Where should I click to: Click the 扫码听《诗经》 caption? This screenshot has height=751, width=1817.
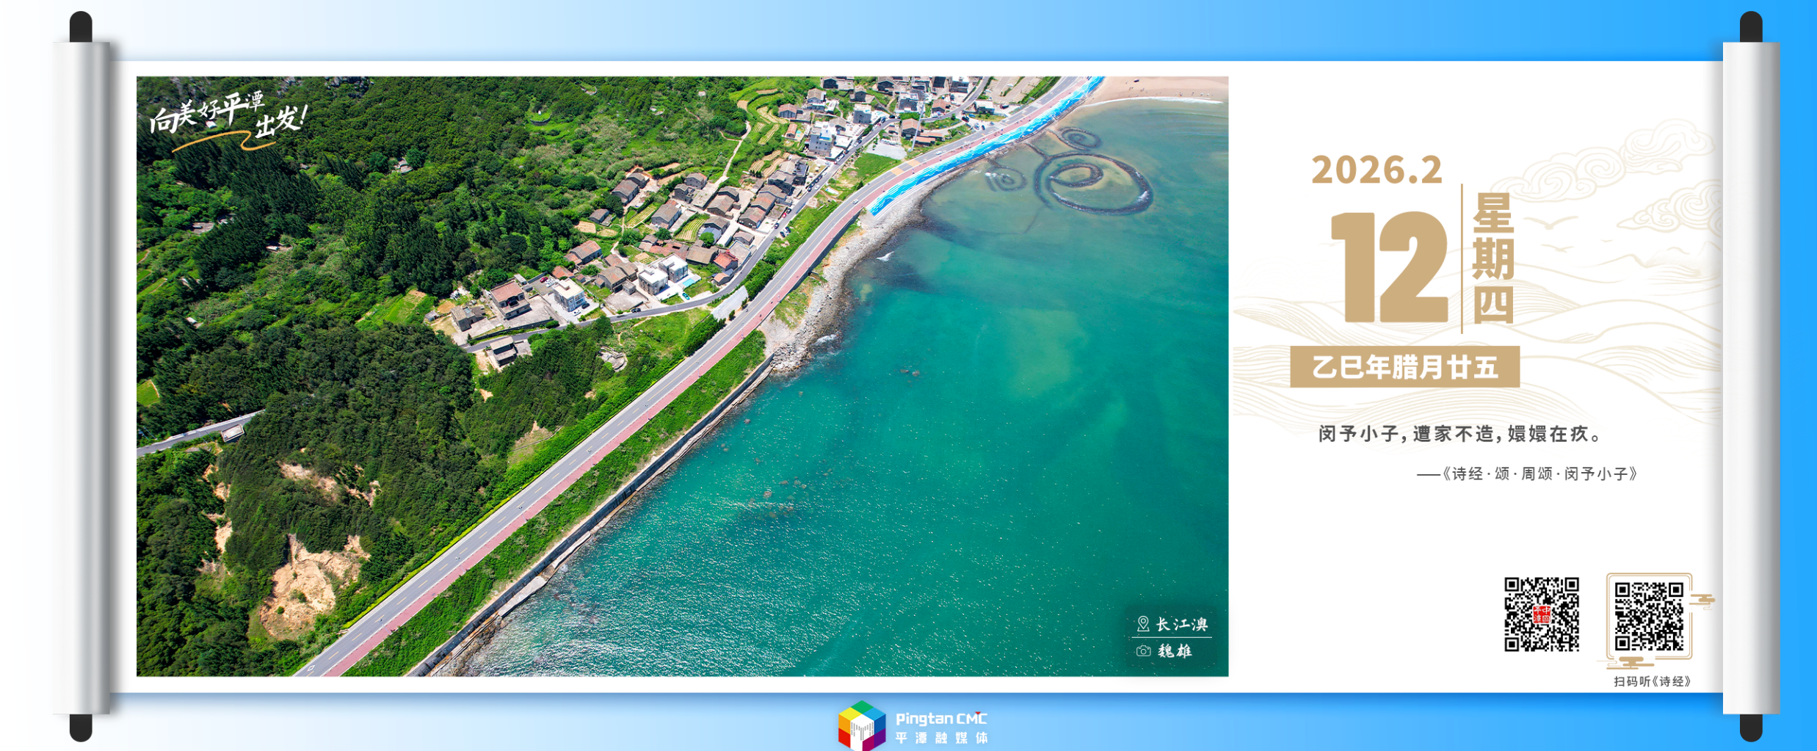1652,681
